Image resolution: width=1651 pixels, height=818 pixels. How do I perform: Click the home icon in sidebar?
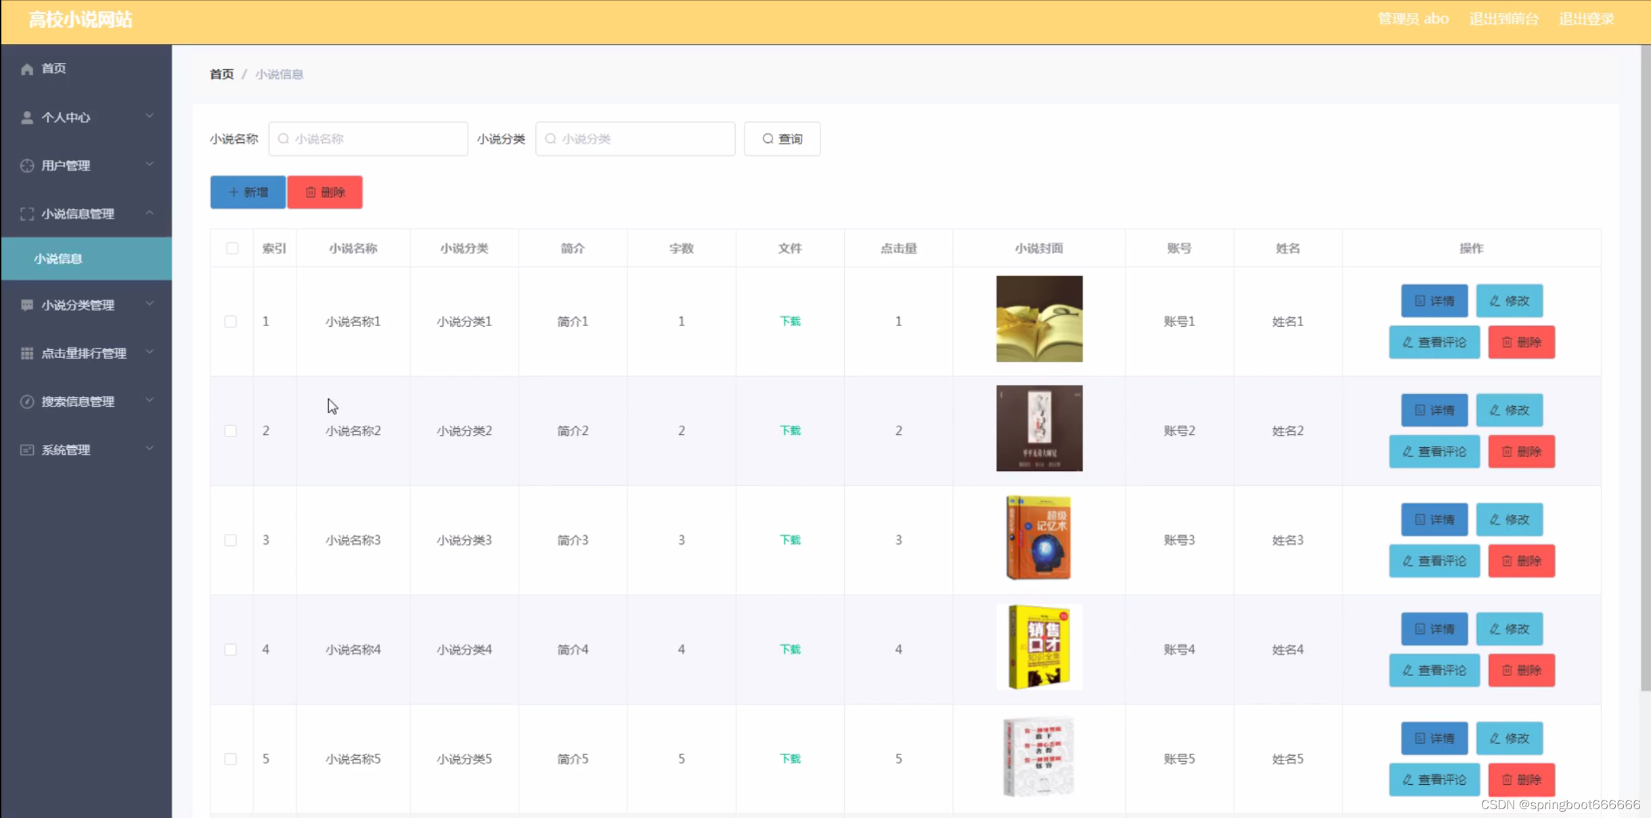[27, 69]
